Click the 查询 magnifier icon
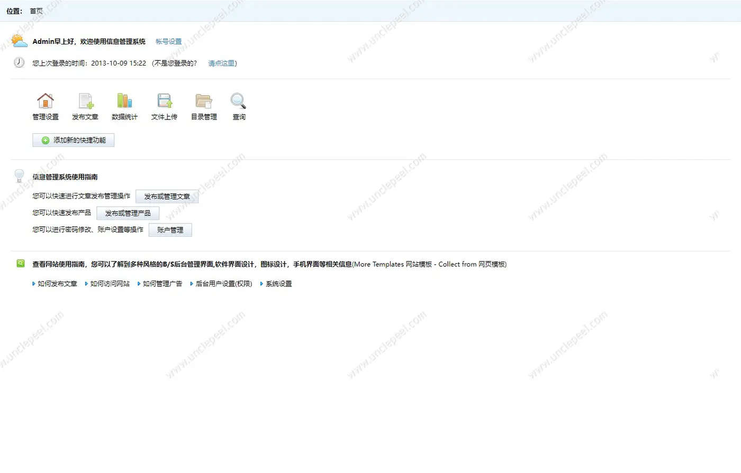 point(238,100)
